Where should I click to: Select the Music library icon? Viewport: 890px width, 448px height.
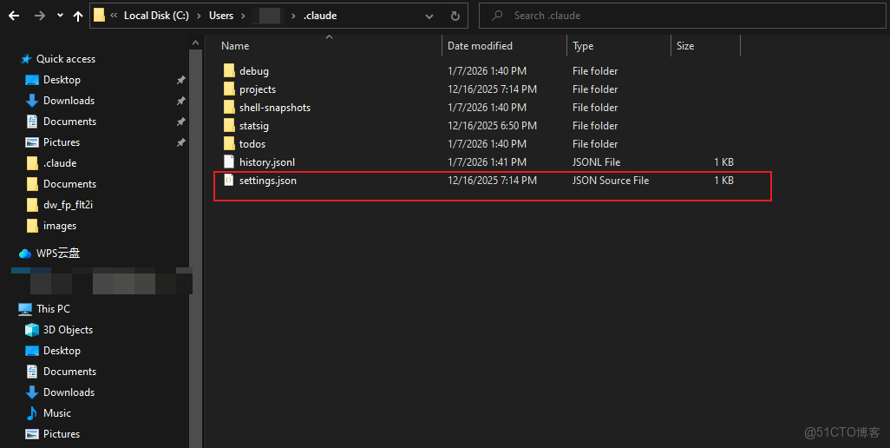point(32,413)
